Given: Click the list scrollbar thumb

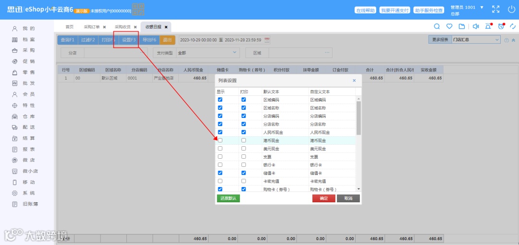Looking at the screenshot, I should [x=358, y=118].
